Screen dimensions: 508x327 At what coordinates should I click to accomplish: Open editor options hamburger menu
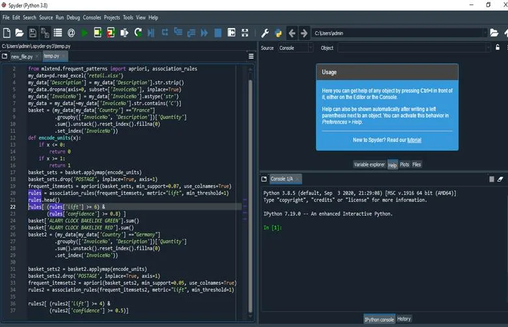(251, 57)
